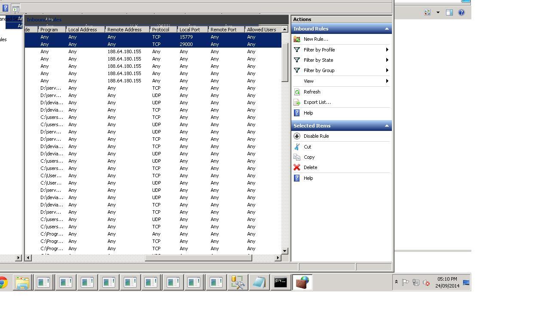Click the Disable Rule icon
This screenshot has height=309, width=550.
pyautogui.click(x=297, y=136)
